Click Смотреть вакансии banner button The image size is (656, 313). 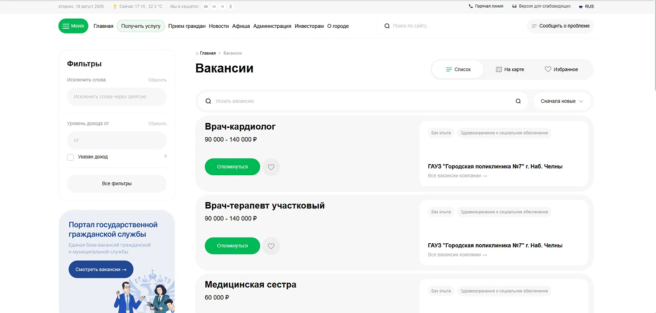[x=101, y=269]
